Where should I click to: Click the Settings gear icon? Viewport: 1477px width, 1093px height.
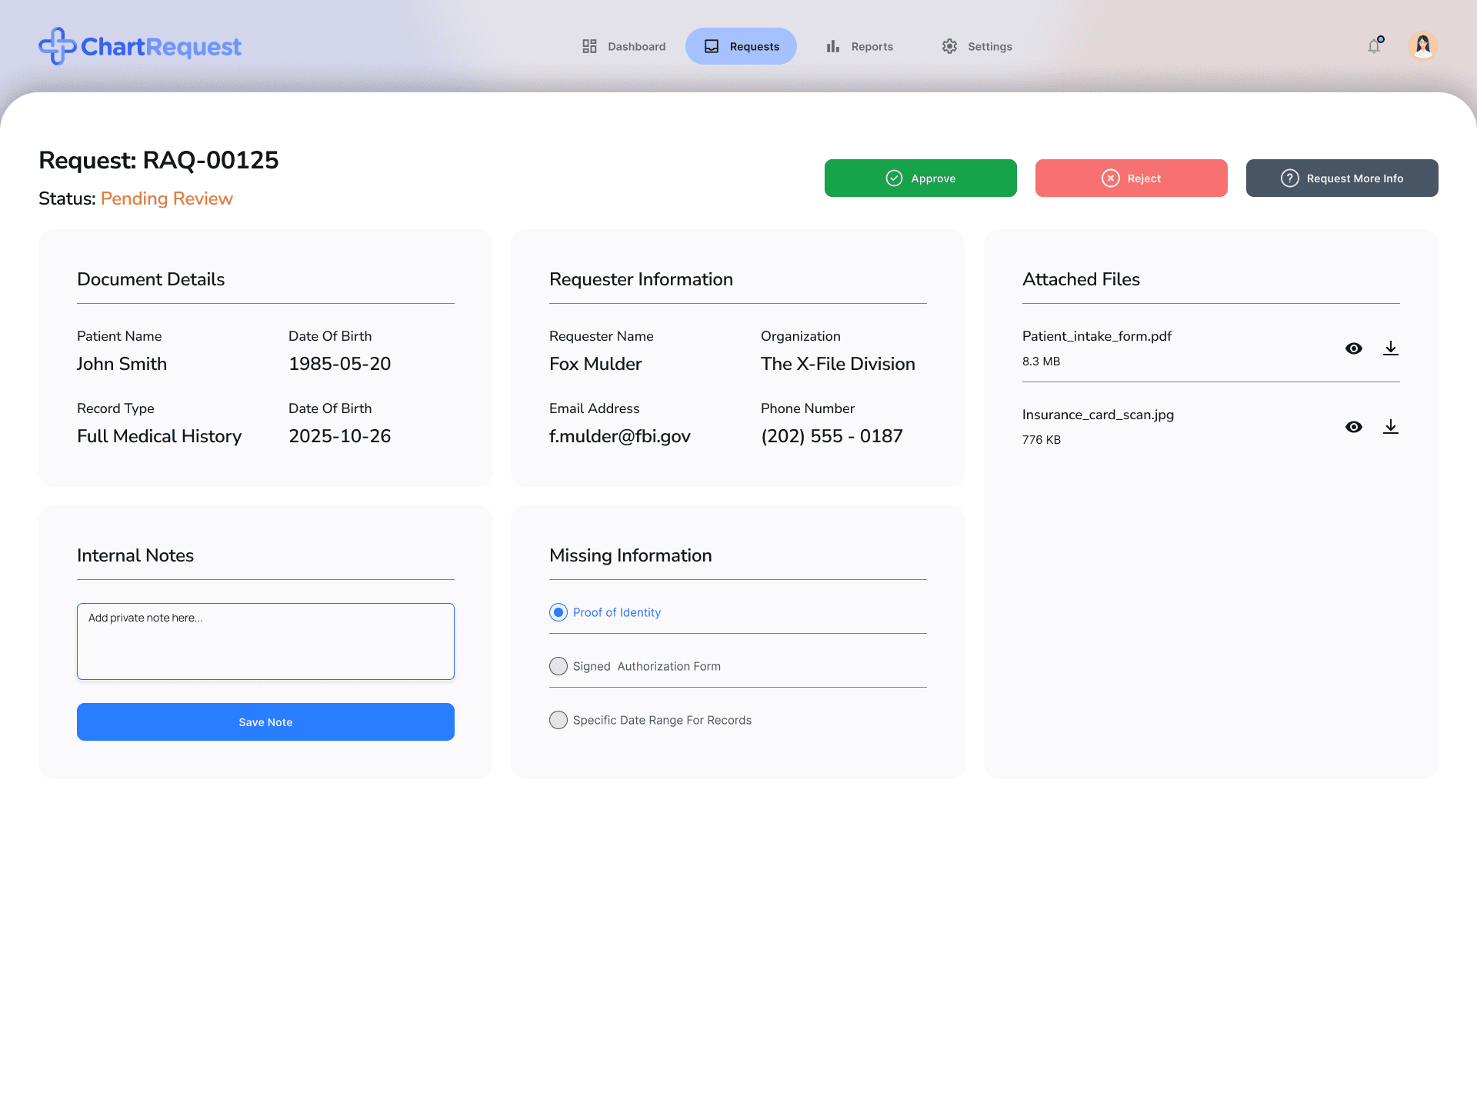949,46
